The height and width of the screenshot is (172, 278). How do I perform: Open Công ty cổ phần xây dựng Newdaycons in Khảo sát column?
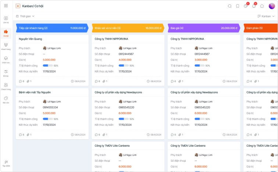[x=118, y=92]
